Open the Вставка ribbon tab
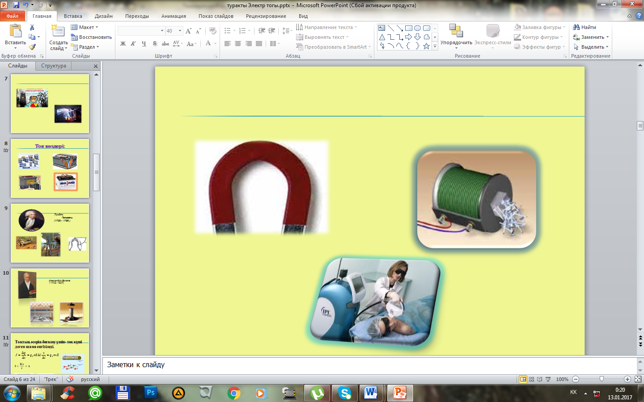Screen dimensions: 644x402 pos(73,16)
